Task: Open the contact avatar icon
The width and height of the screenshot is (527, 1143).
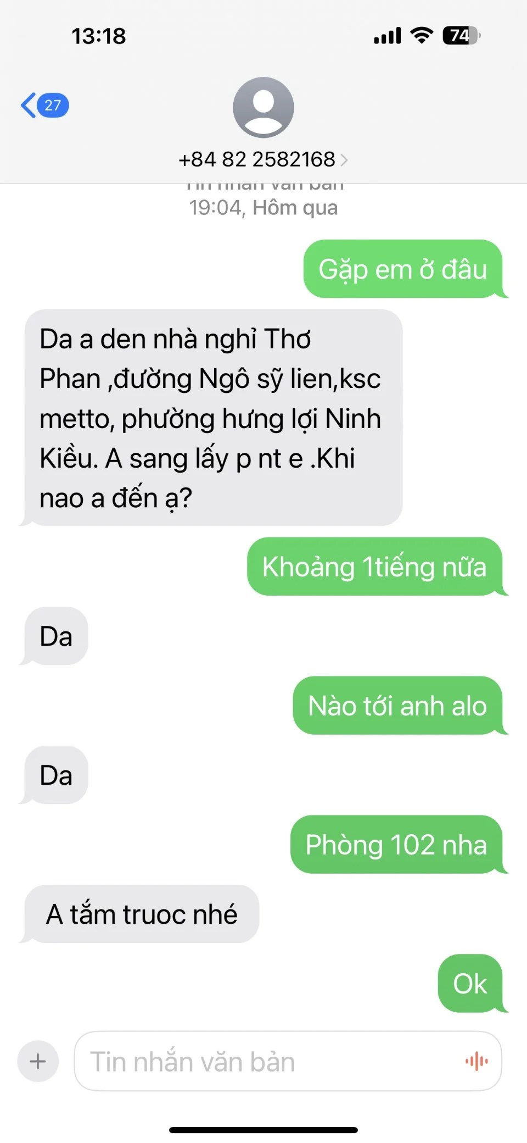Action: 263,107
